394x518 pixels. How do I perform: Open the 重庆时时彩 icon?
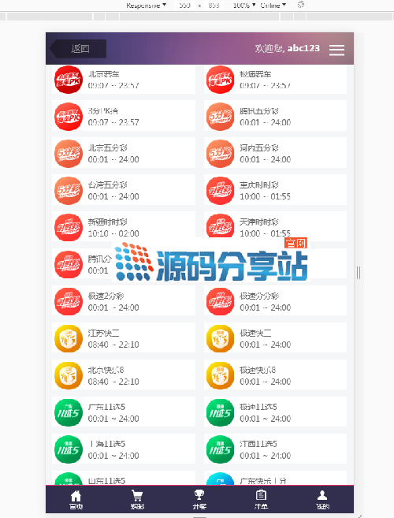(x=220, y=191)
